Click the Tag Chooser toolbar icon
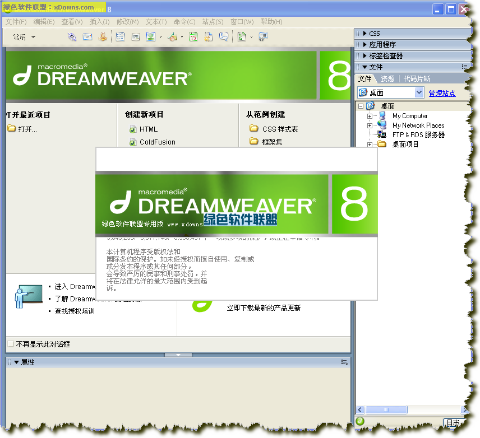 pyautogui.click(x=263, y=37)
